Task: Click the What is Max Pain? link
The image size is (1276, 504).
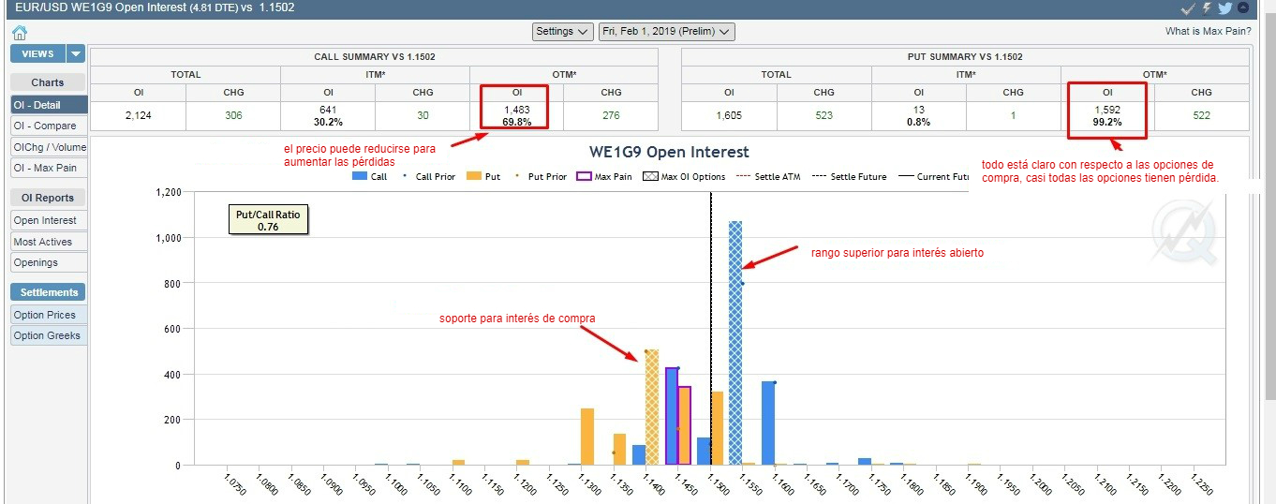Action: (1208, 31)
